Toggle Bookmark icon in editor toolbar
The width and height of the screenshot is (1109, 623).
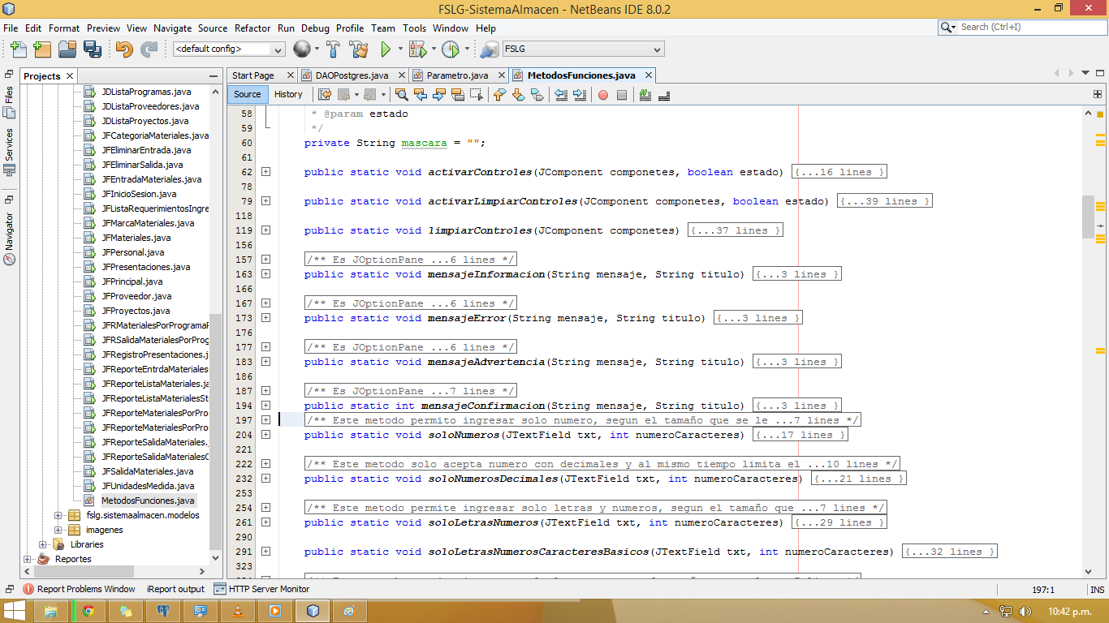pyautogui.click(x=537, y=94)
